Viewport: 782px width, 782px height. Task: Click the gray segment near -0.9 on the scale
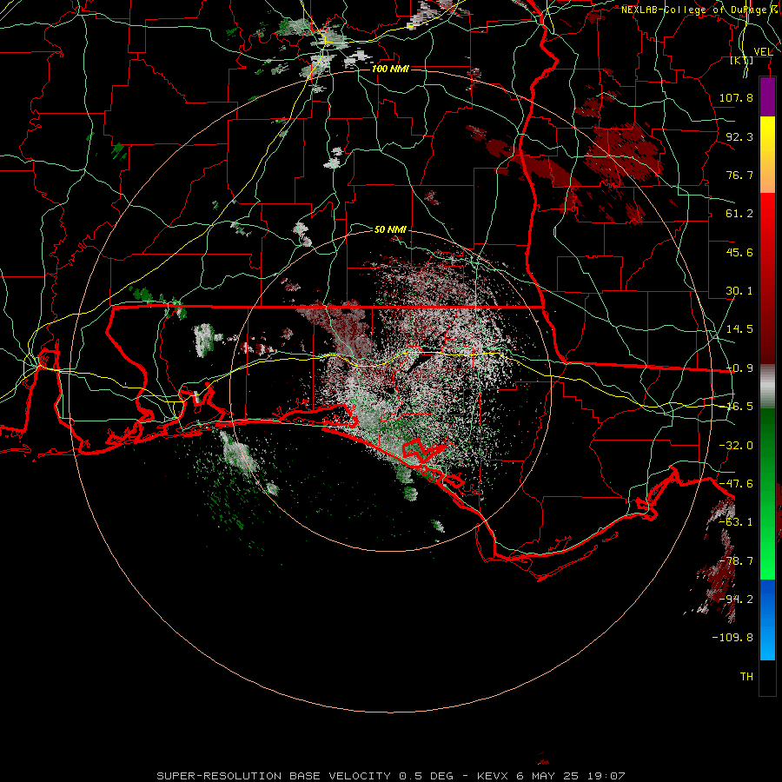point(767,387)
